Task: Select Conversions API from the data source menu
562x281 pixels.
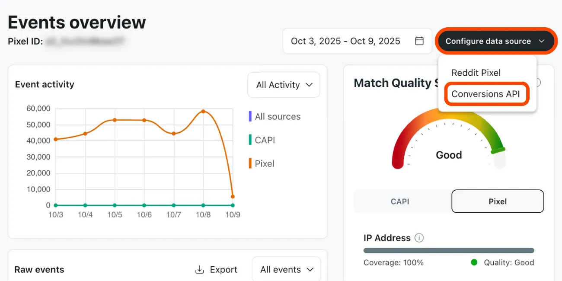Action: click(486, 94)
